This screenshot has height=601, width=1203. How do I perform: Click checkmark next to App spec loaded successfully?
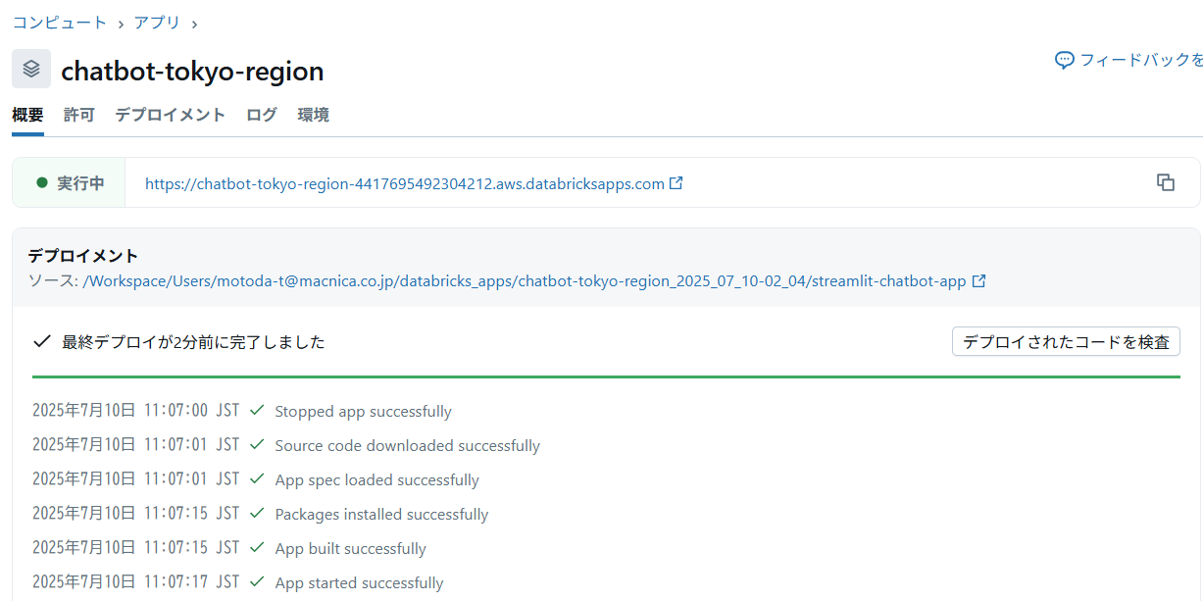pyautogui.click(x=257, y=479)
